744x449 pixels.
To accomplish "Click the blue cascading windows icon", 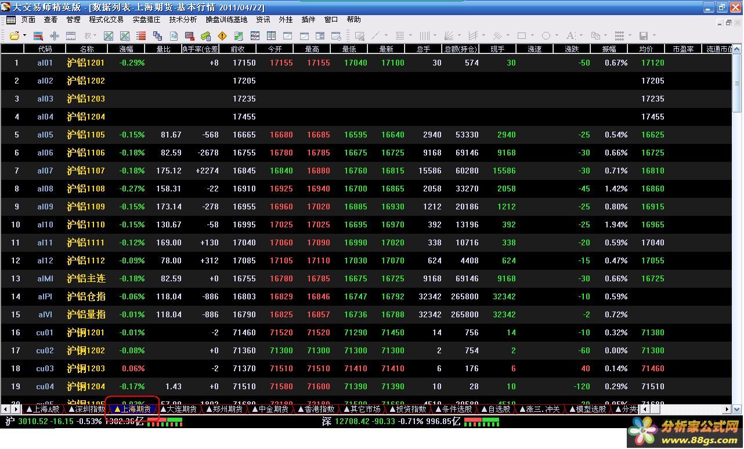I will [x=157, y=36].
